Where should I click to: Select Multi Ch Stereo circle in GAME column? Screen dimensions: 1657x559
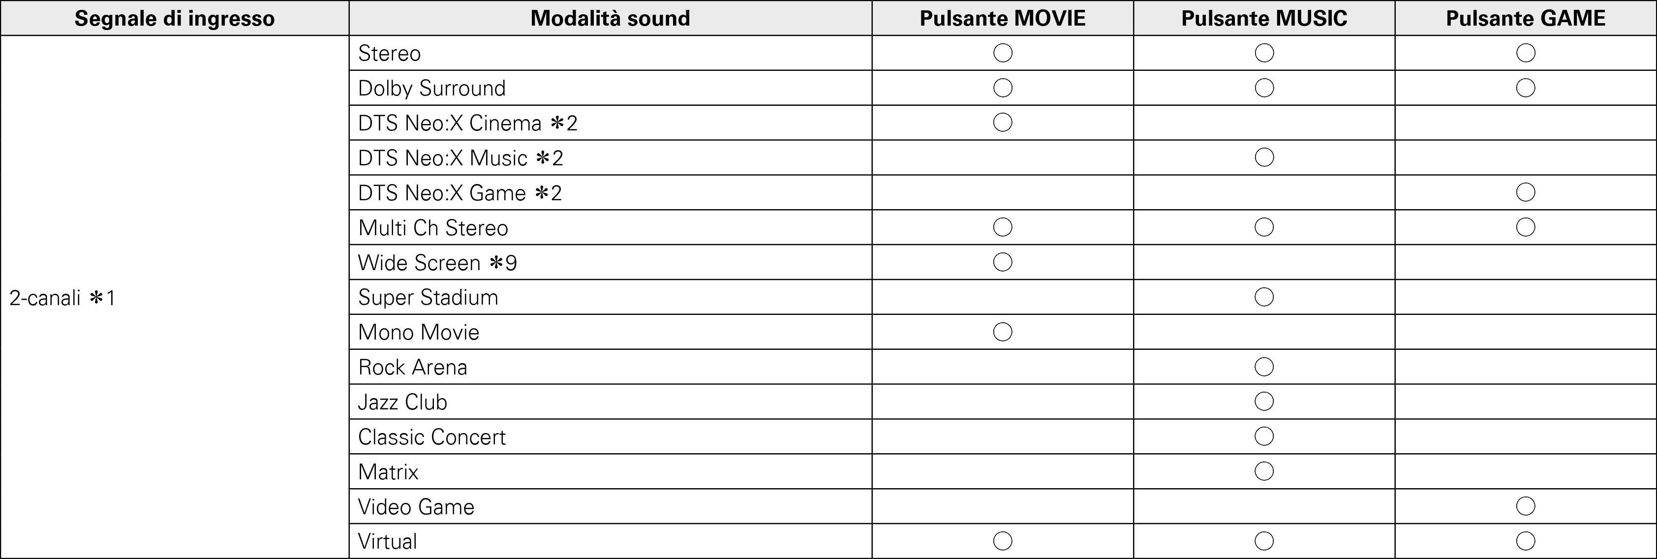[x=1525, y=227]
